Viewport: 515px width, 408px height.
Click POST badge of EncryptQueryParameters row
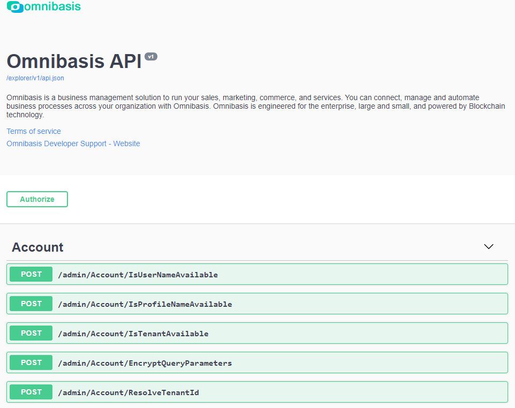tap(31, 362)
